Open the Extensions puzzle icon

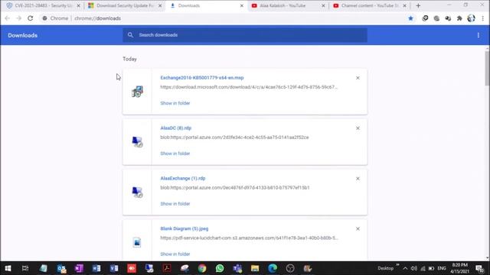click(x=459, y=18)
